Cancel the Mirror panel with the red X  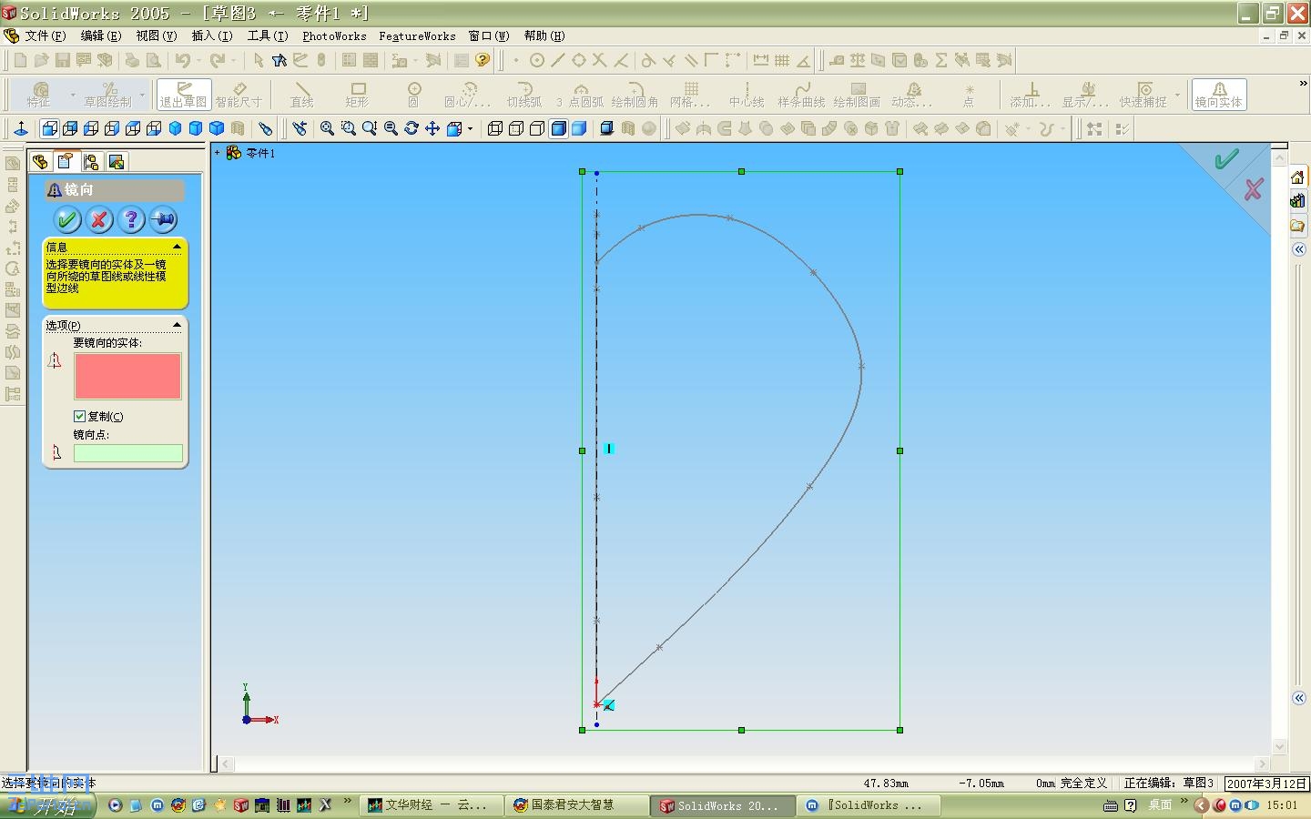[x=99, y=219]
